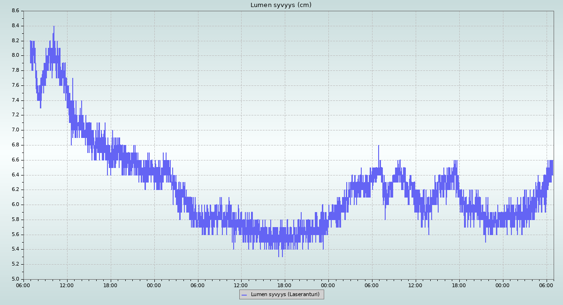Click the 7.4 y-axis tick label

pyautogui.click(x=15, y=100)
